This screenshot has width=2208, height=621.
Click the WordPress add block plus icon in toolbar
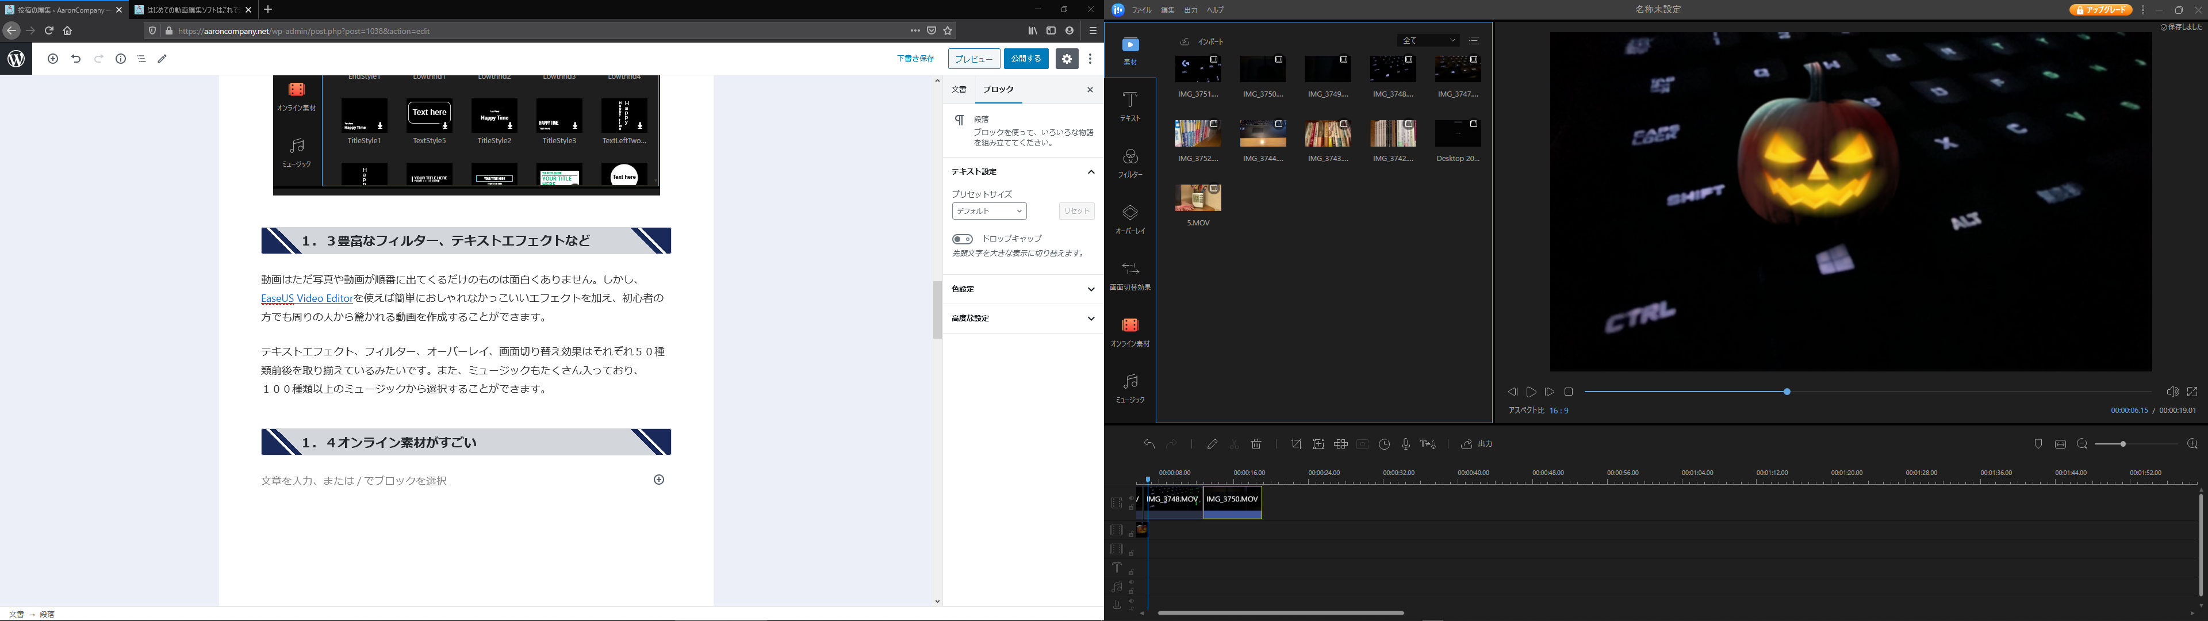[52, 58]
